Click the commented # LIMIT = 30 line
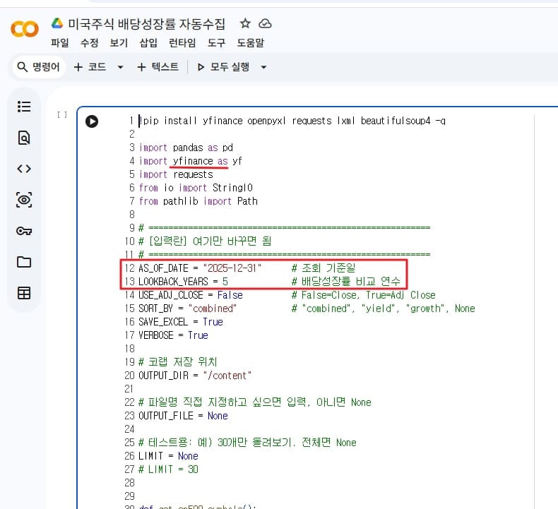 tap(168, 469)
